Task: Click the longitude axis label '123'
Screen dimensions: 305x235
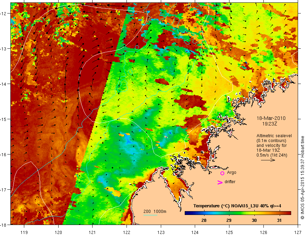Action: (x=161, y=232)
